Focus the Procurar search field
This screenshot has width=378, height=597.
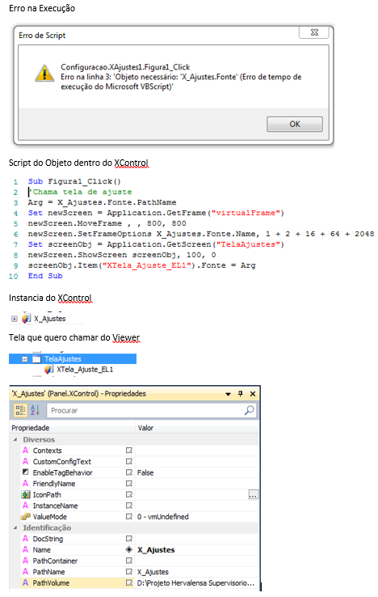pos(151,410)
